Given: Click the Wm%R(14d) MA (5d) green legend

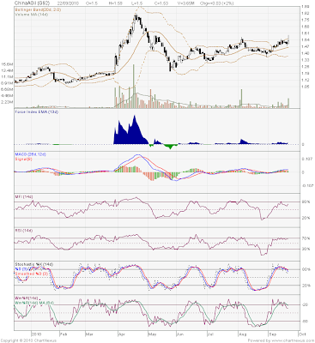Looking at the screenshot, I should pyautogui.click(x=34, y=303).
